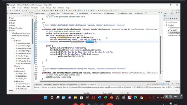187x105 pixels.
Task: Expand the Servers project node
Action: click(x=8, y=20)
